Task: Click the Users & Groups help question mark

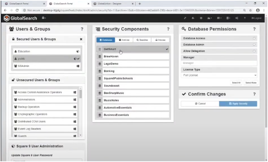Action: coord(82,29)
